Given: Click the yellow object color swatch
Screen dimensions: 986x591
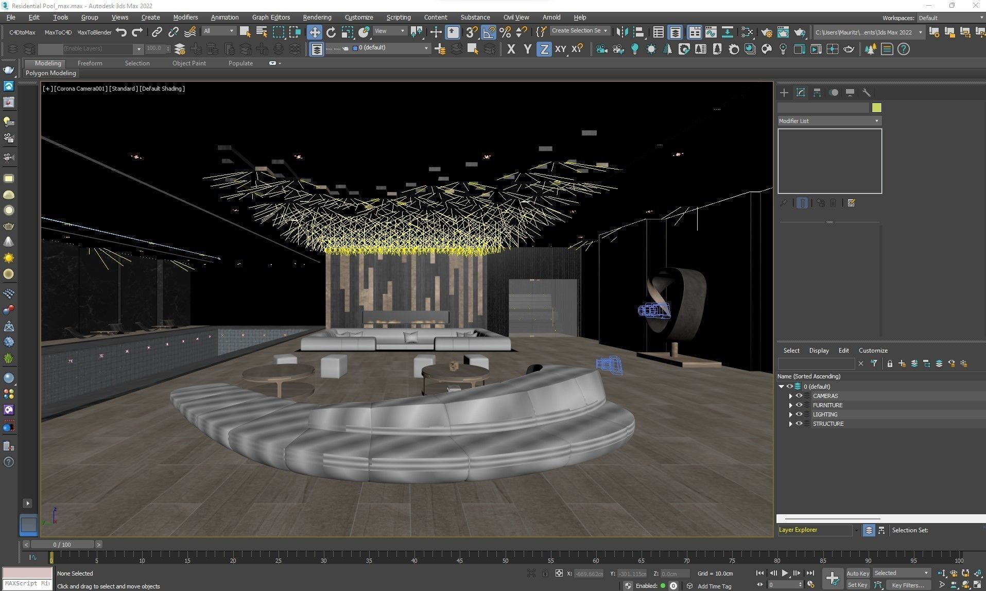Looking at the screenshot, I should [x=876, y=108].
